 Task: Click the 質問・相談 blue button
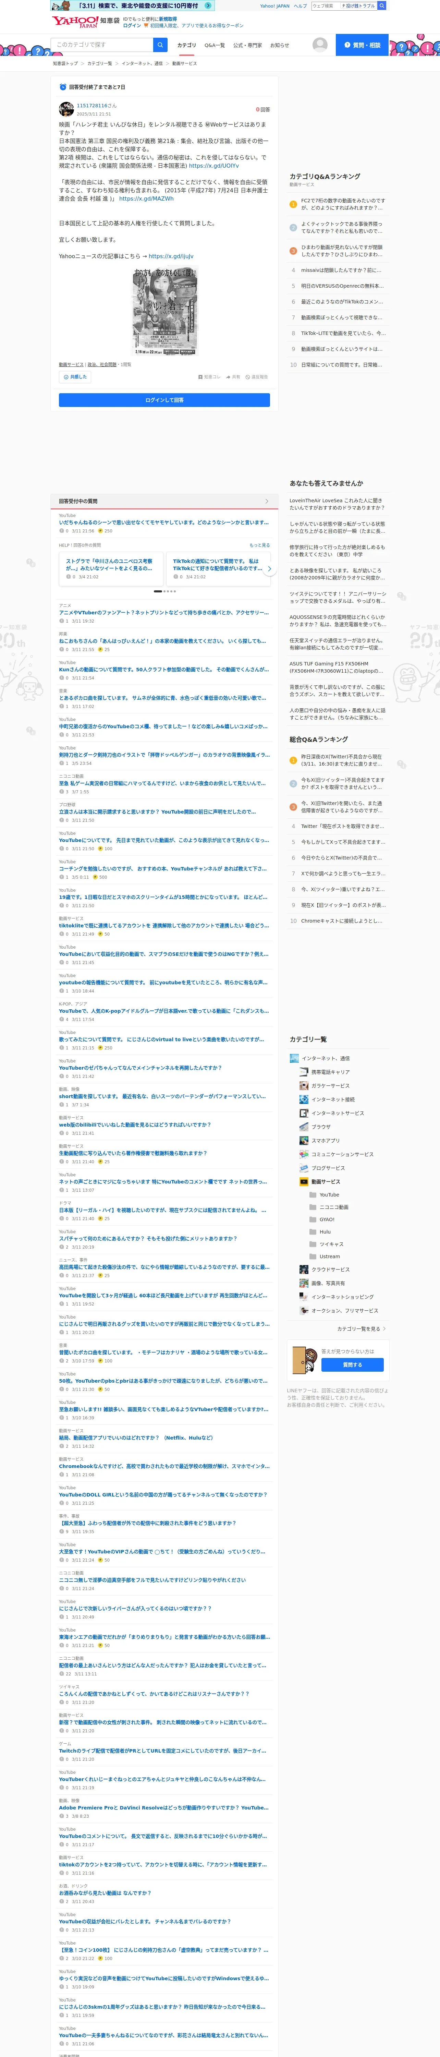[x=362, y=45]
